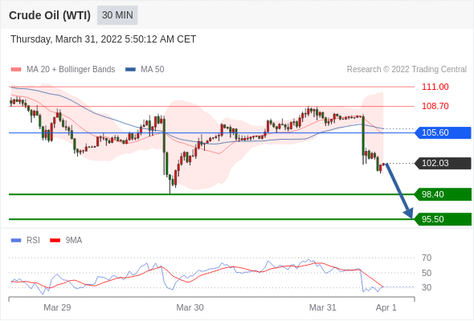Click the green 95.50 target tag
The height and width of the screenshot is (321, 474).
pos(443,219)
